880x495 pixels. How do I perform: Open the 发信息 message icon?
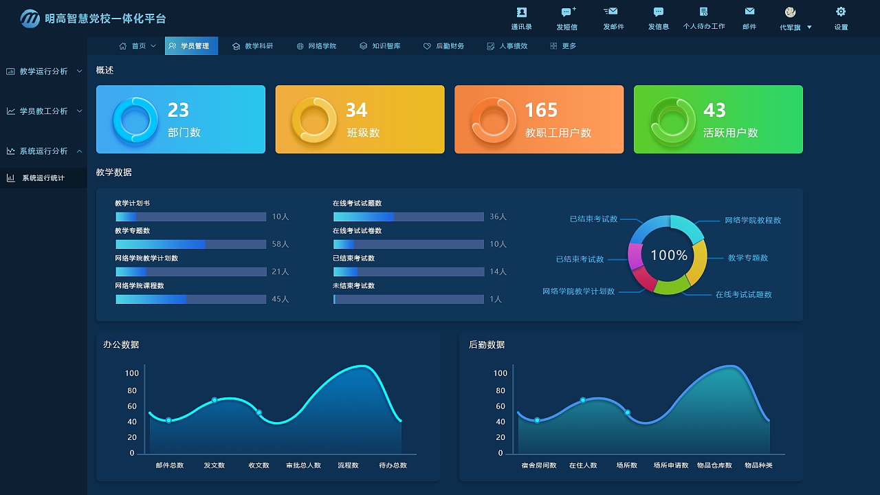click(x=658, y=12)
